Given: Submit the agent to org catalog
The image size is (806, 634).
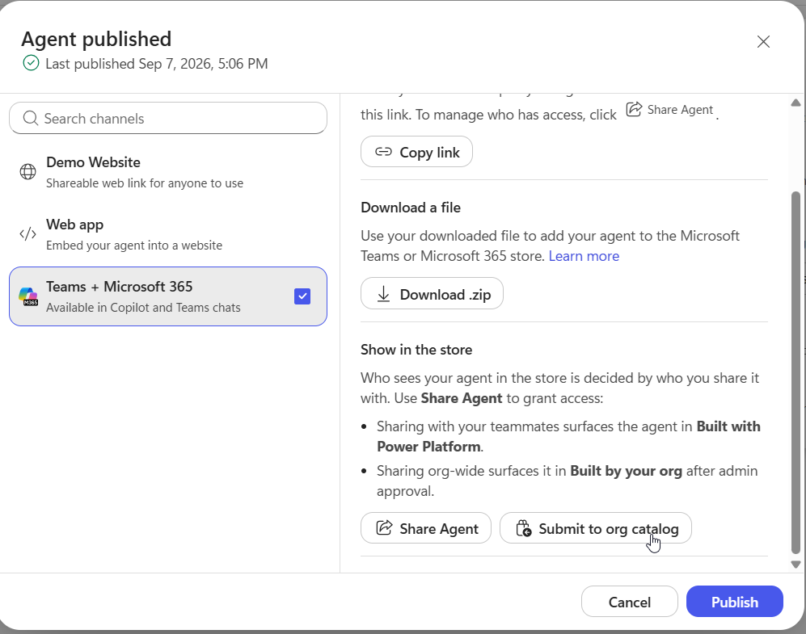Looking at the screenshot, I should point(595,527).
